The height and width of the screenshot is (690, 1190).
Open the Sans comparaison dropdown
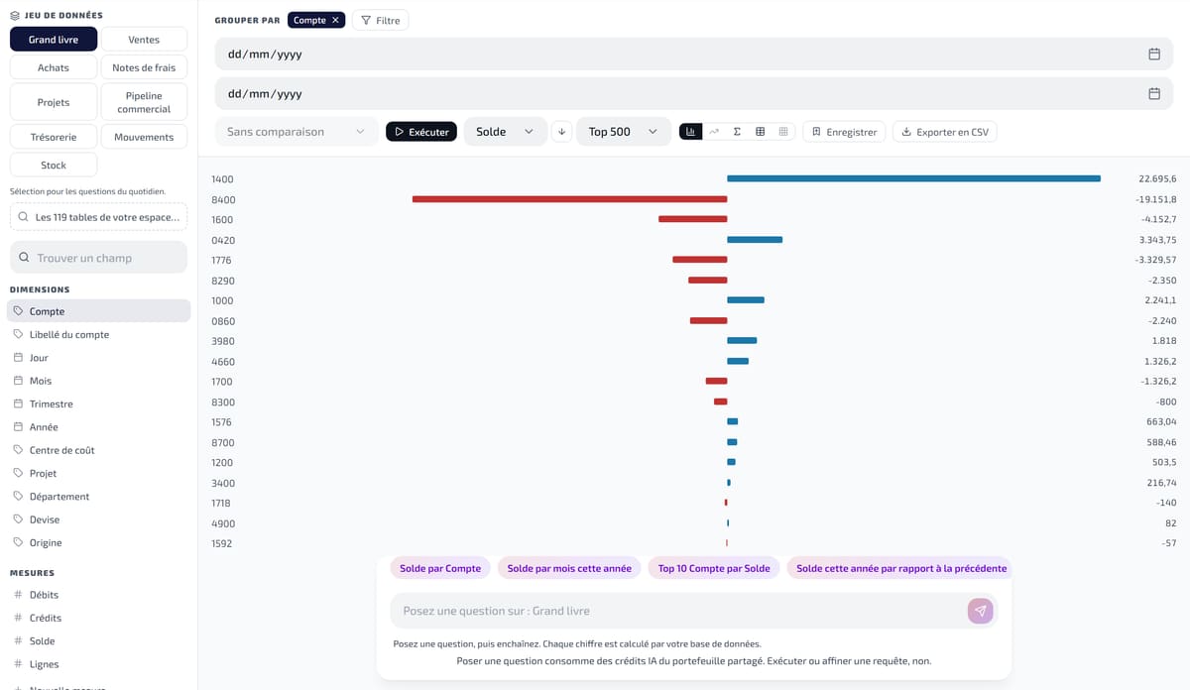(x=297, y=132)
